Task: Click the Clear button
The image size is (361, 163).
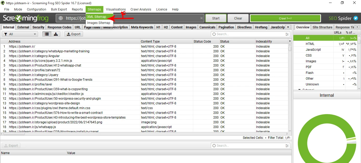Action: (238, 18)
